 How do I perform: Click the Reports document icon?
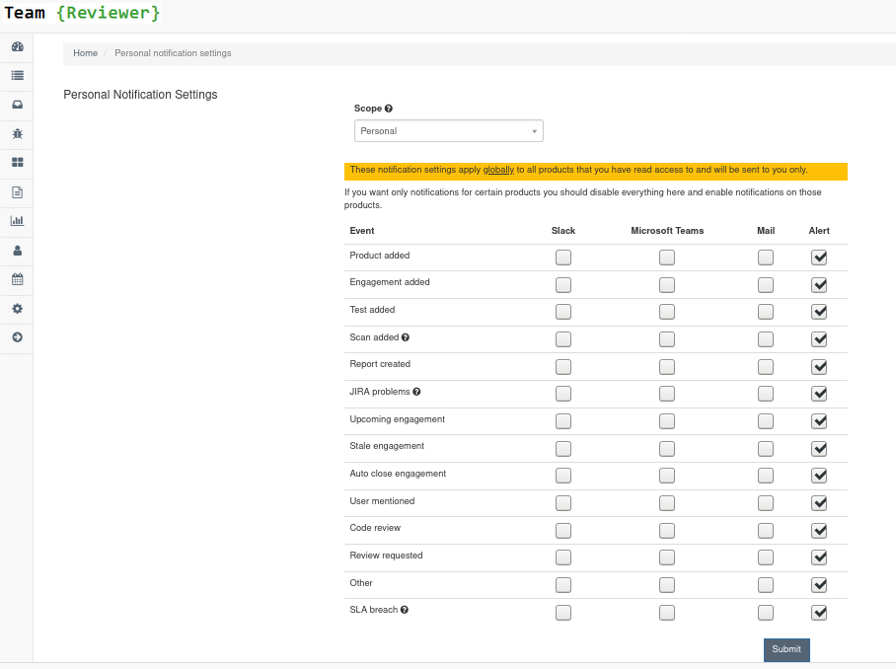coord(17,191)
